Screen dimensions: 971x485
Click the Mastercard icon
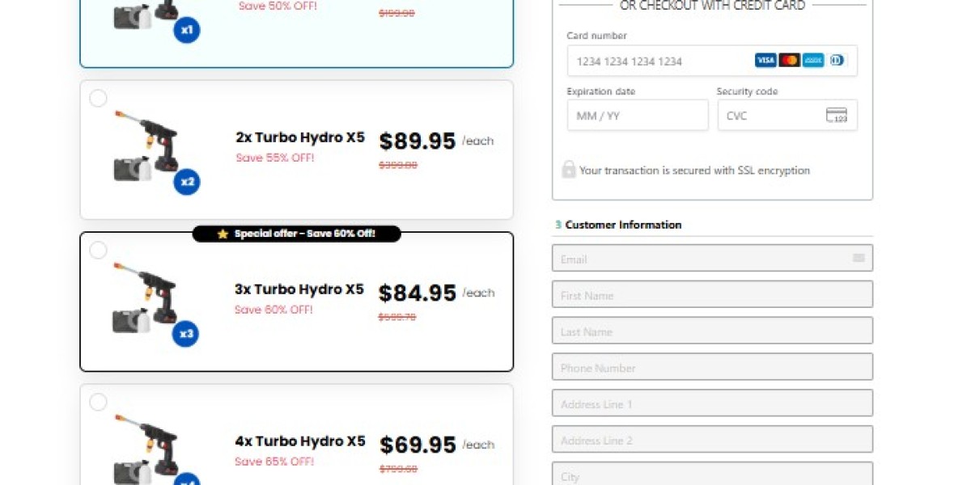[x=789, y=60]
